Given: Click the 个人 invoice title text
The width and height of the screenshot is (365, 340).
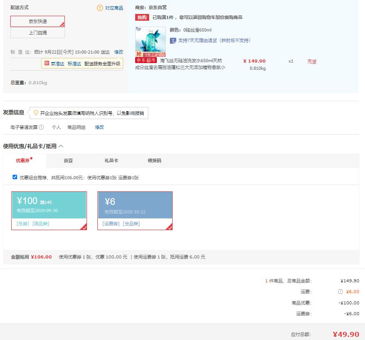Looking at the screenshot, I should (x=56, y=127).
